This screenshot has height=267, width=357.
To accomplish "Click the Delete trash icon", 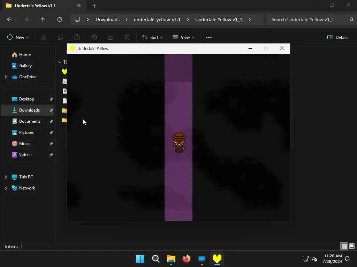I will click(127, 38).
